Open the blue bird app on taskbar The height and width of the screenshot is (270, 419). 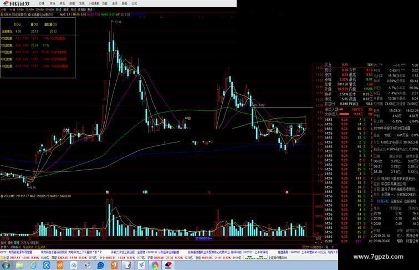[x=141, y=265]
